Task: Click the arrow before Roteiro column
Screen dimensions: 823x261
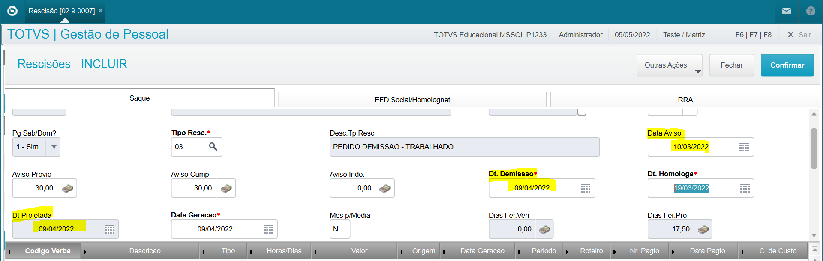Action: click(567, 252)
